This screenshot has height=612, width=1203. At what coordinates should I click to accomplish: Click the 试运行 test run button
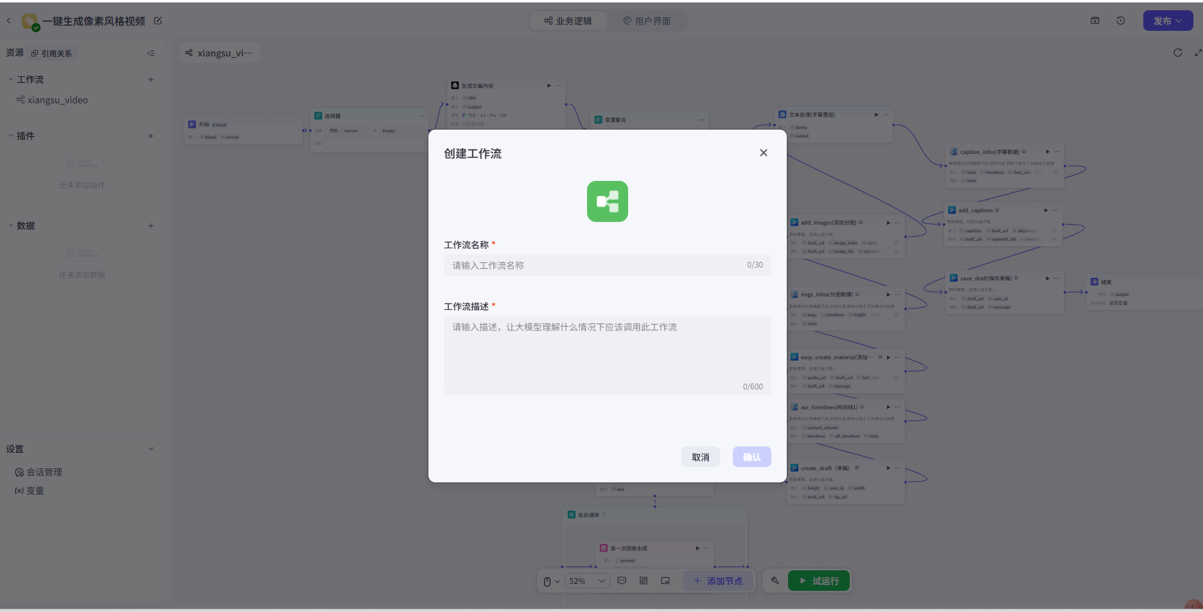(819, 581)
